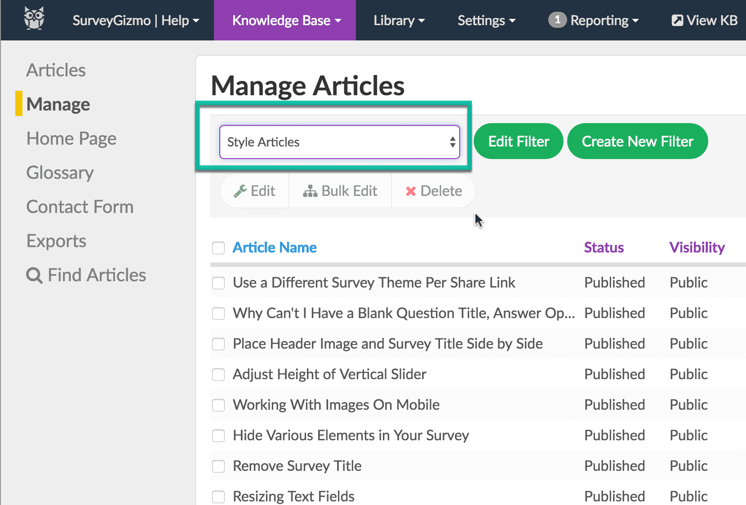Click the wrench Edit icon
The height and width of the screenshot is (505, 746).
(x=240, y=191)
